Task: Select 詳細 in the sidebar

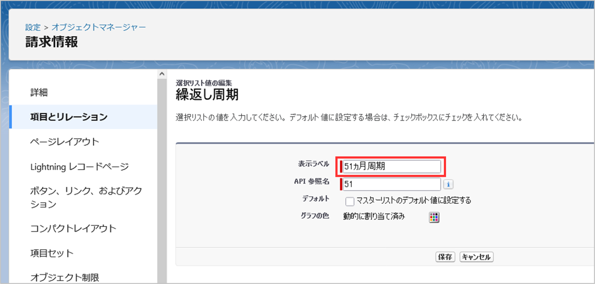Action: [39, 93]
